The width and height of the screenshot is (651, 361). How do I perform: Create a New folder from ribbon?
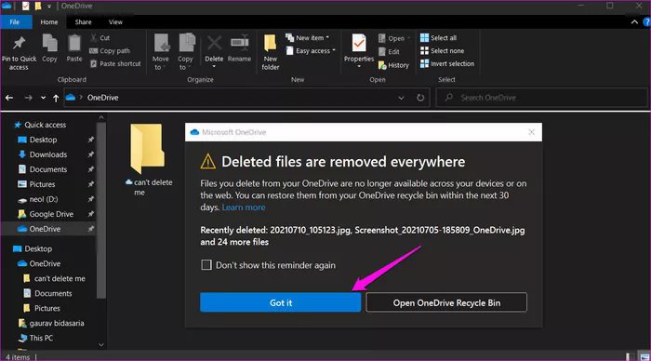pyautogui.click(x=271, y=52)
